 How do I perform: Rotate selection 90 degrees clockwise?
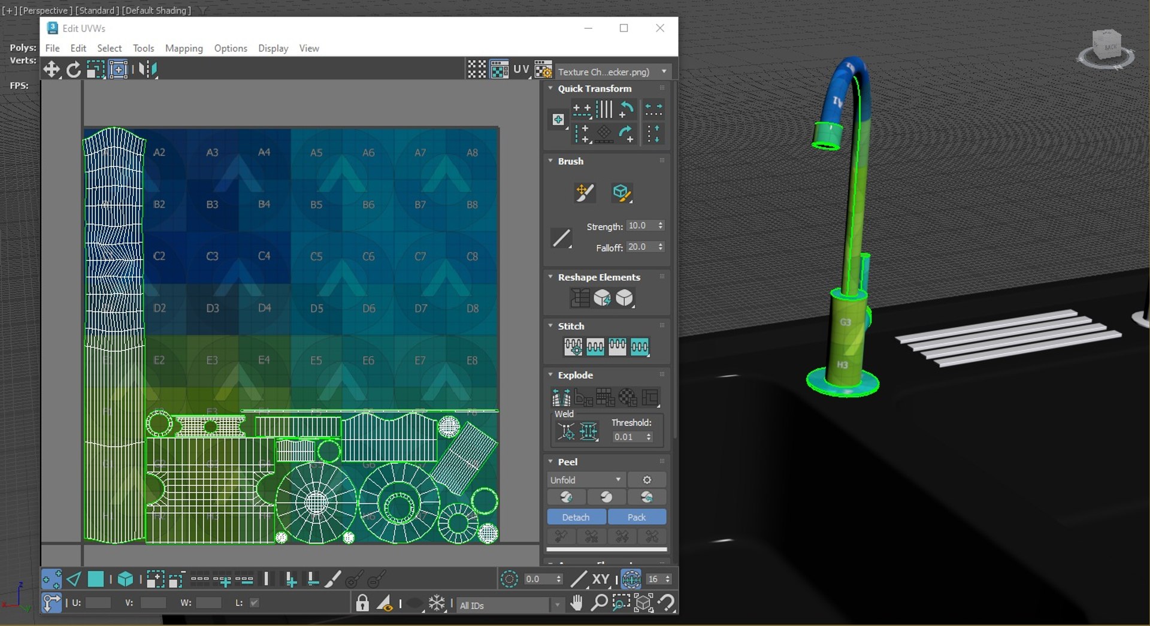627,134
